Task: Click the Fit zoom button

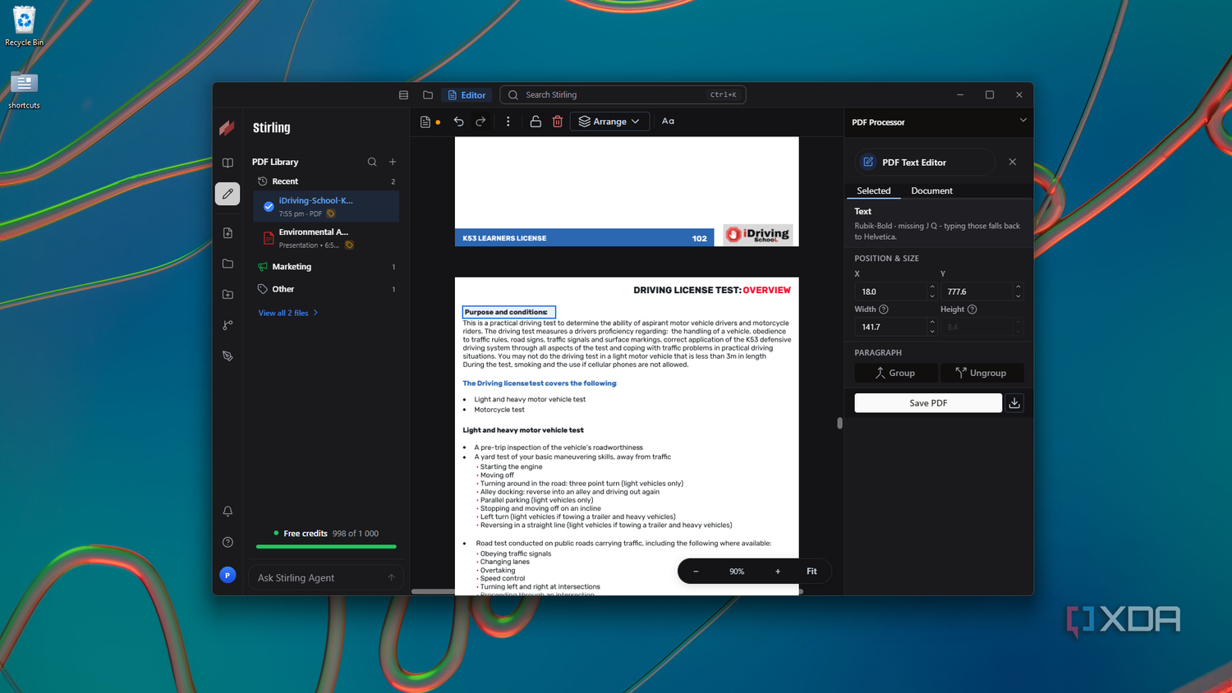Action: (811, 571)
